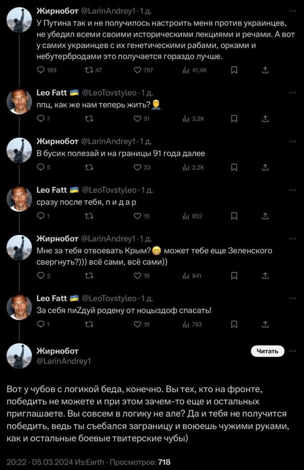Image resolution: width=304 pixels, height=470 pixels.
Task: Reply to the tweet 'В бусик полезай'
Action: coord(41,167)
